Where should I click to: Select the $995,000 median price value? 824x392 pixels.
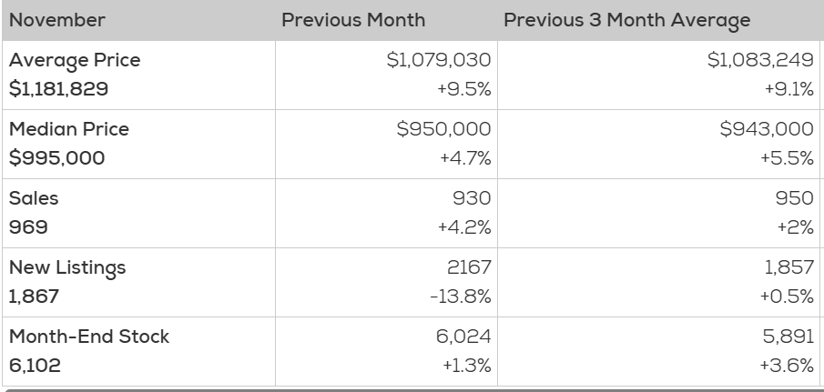pyautogui.click(x=57, y=158)
